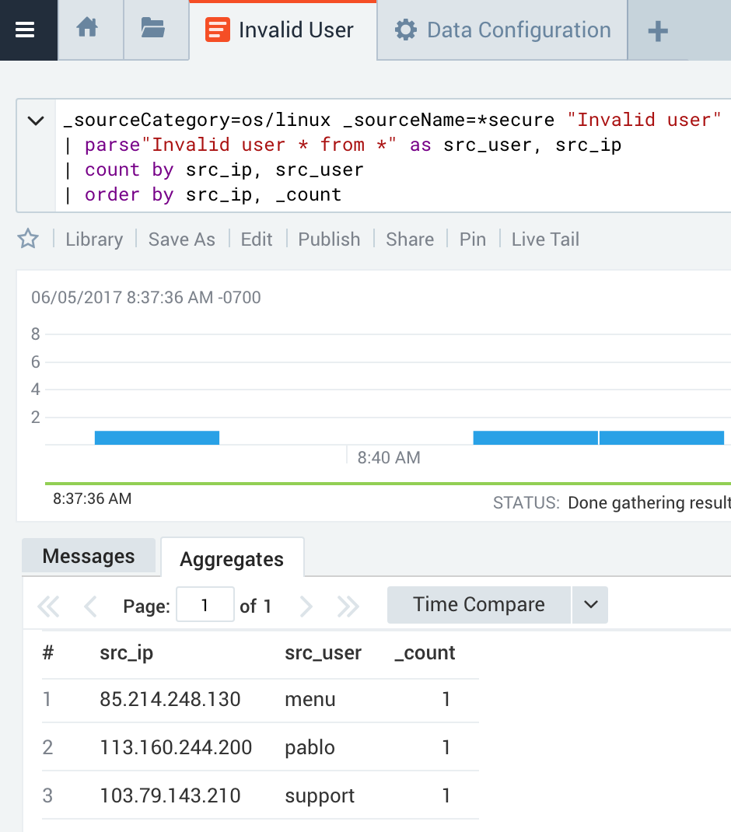
Task: Open the Library panel
Action: click(x=93, y=239)
